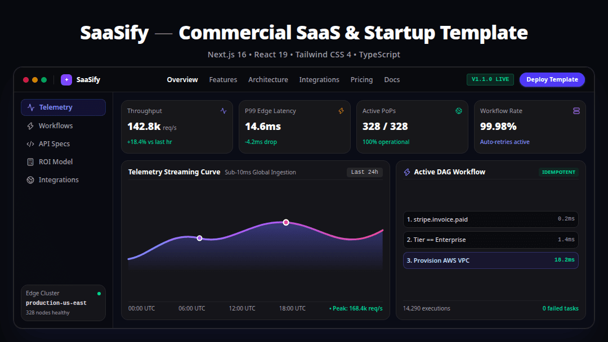This screenshot has width=608, height=342.
Task: Click the +18.4% vs last hr text
Action: [150, 142]
